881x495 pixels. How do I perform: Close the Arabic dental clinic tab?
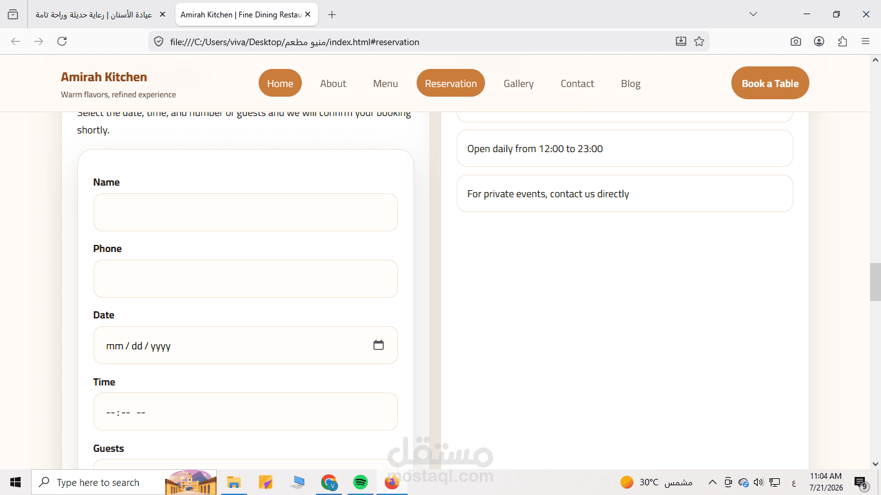[x=162, y=14]
